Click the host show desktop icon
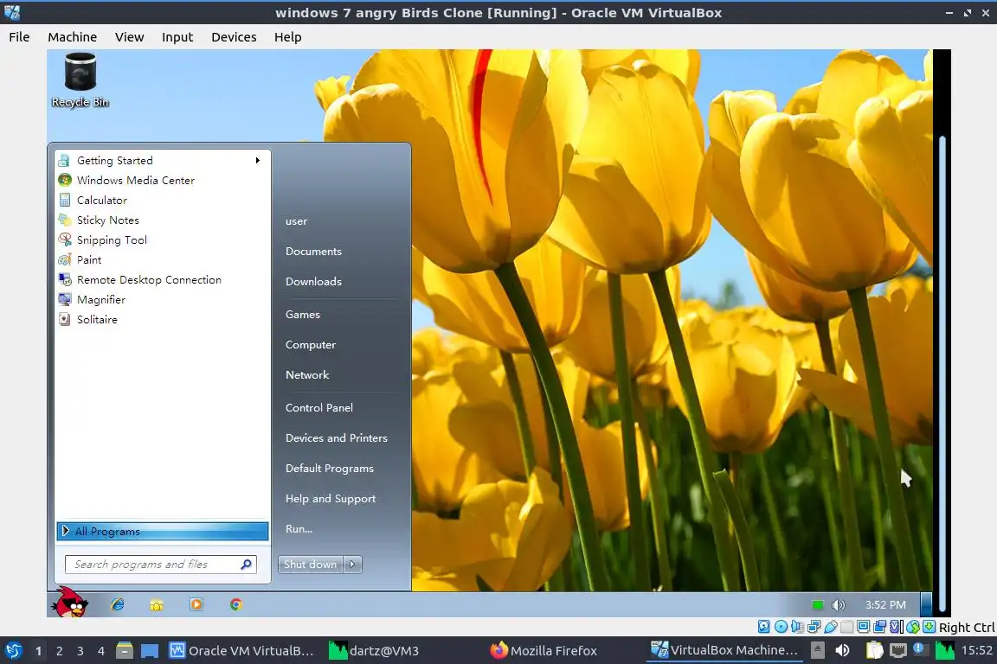 [150, 651]
